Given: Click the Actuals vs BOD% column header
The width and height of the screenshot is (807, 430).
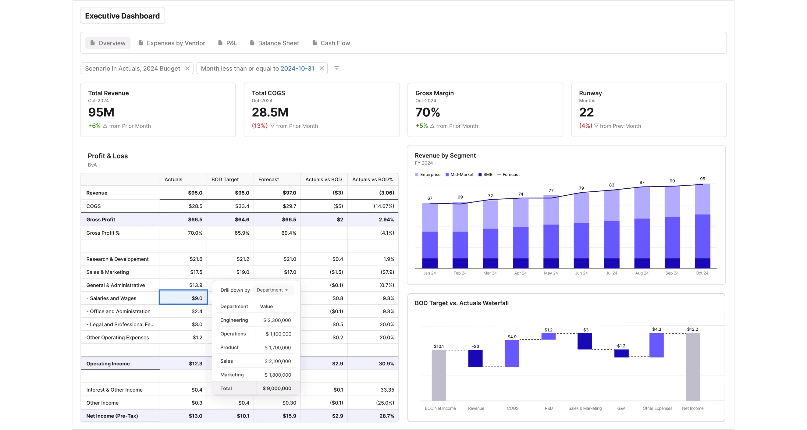Looking at the screenshot, I should 373,179.
